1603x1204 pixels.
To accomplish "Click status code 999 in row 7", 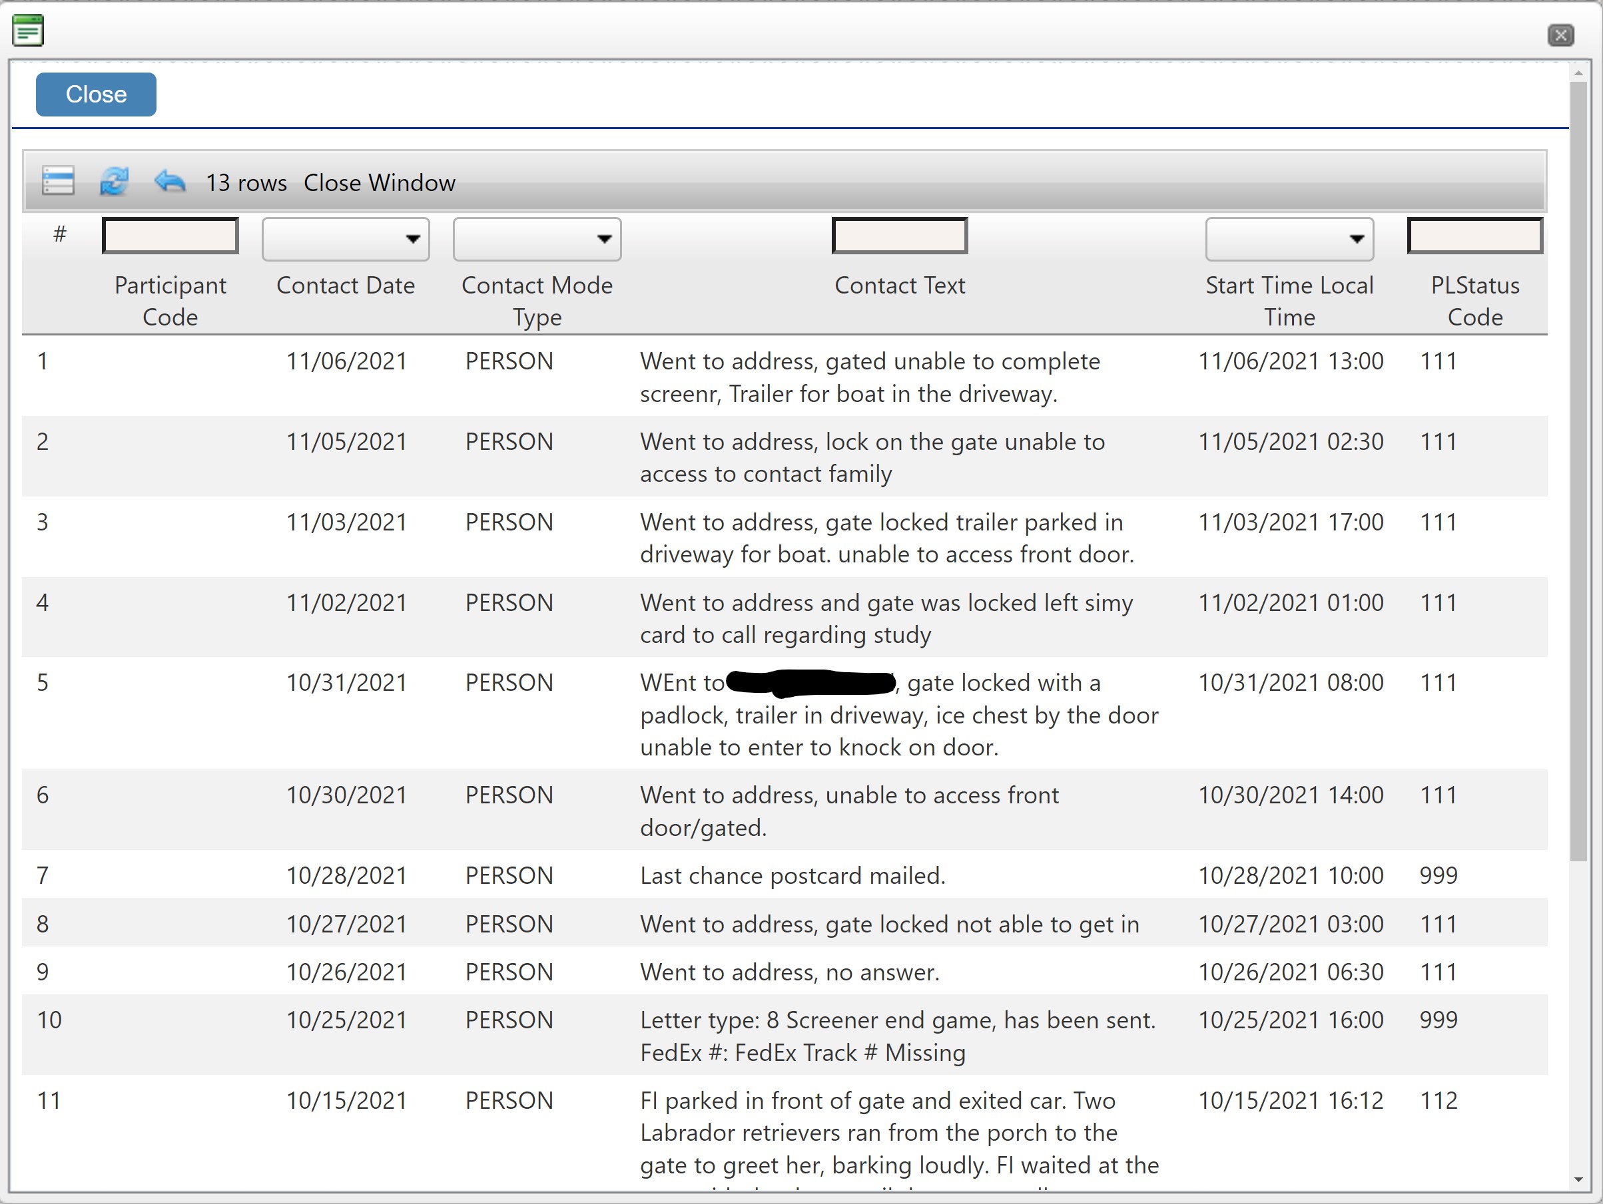I will point(1439,876).
